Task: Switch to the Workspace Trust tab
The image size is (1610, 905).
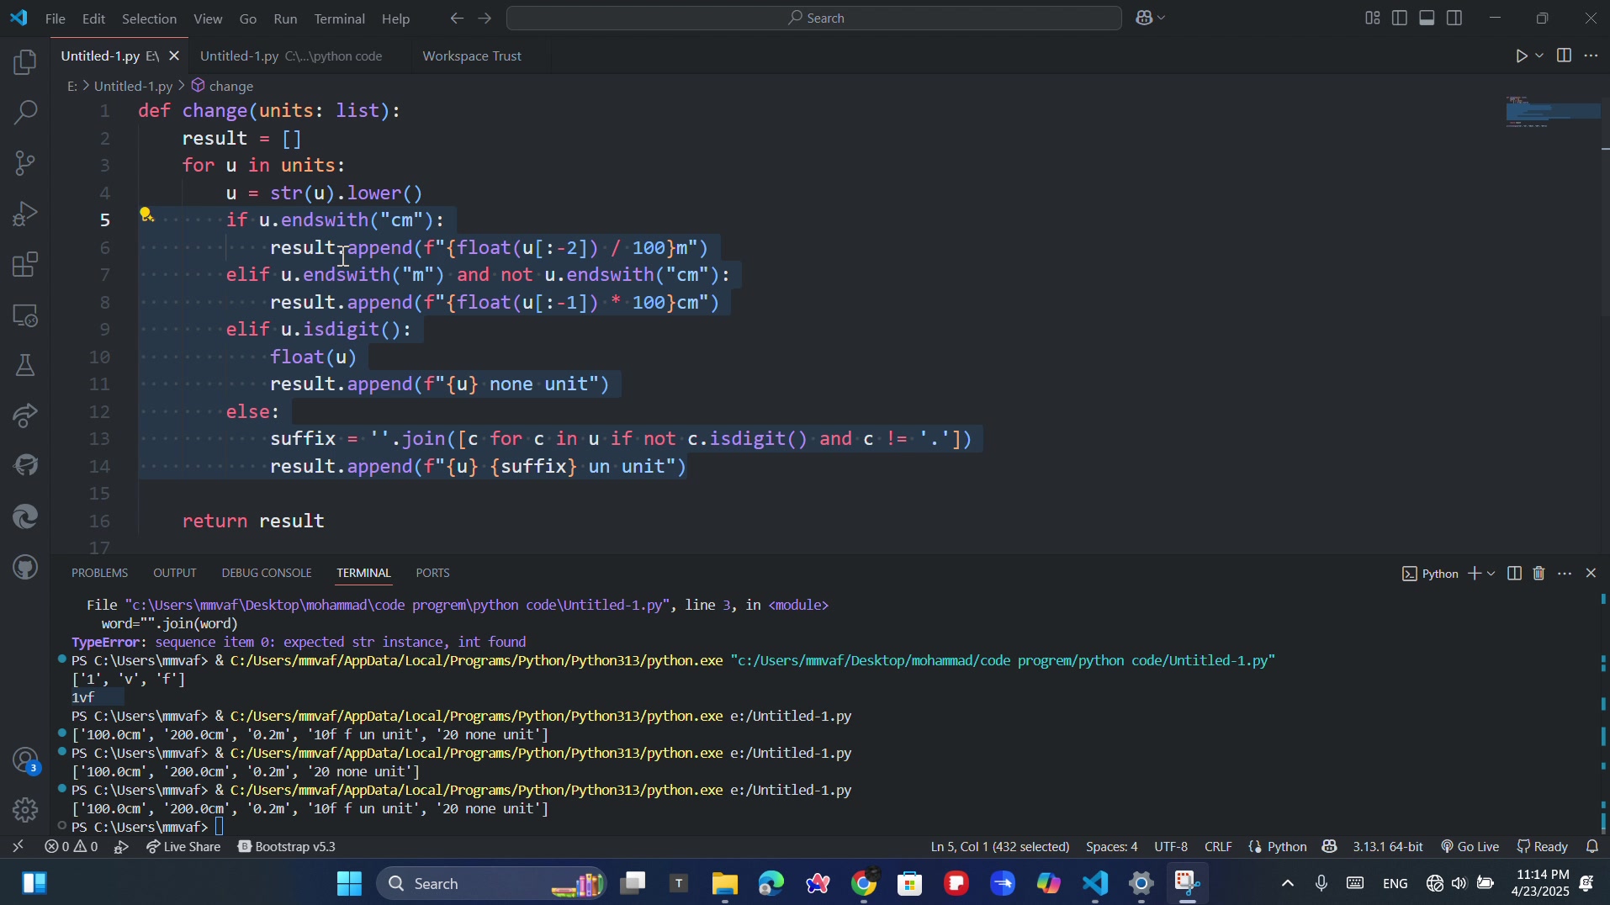Action: click(x=472, y=56)
